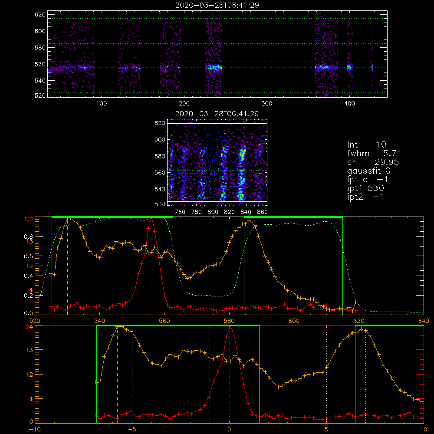Click the red curve peak in bottom plot
The height and width of the screenshot is (434, 434).
(x=230, y=327)
